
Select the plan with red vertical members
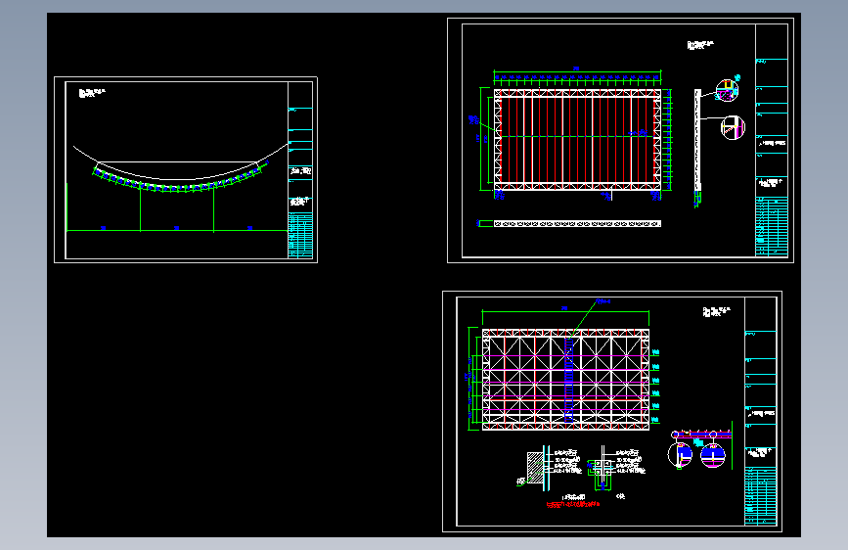point(577,140)
